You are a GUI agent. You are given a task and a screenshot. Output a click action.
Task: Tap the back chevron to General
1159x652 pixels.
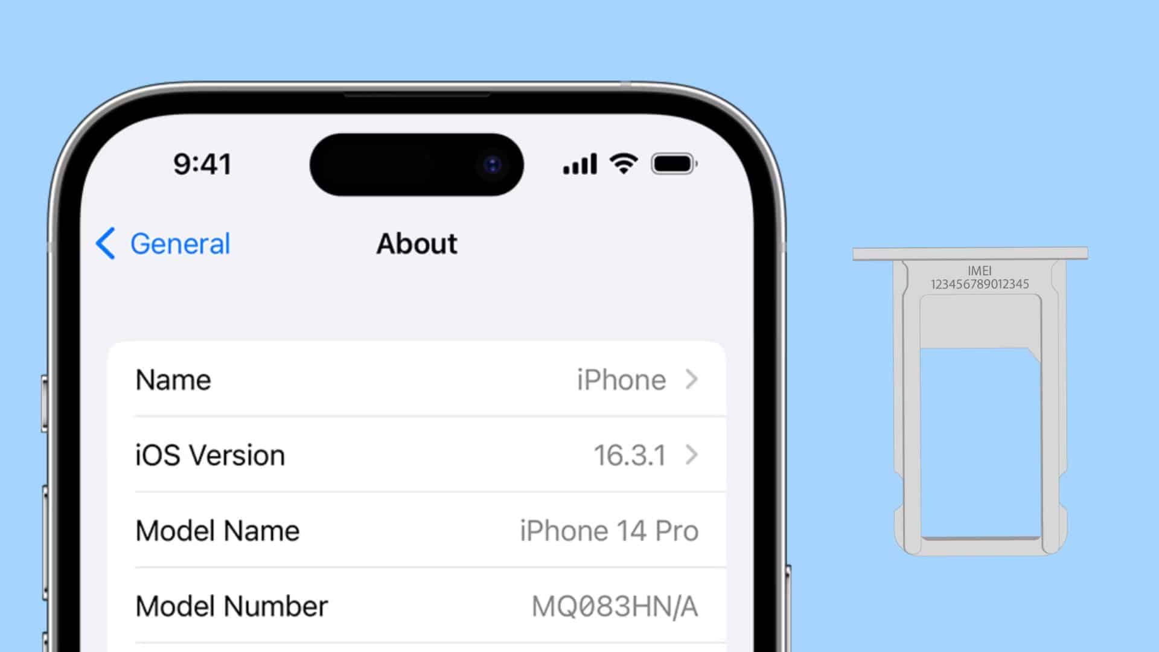pyautogui.click(x=104, y=243)
